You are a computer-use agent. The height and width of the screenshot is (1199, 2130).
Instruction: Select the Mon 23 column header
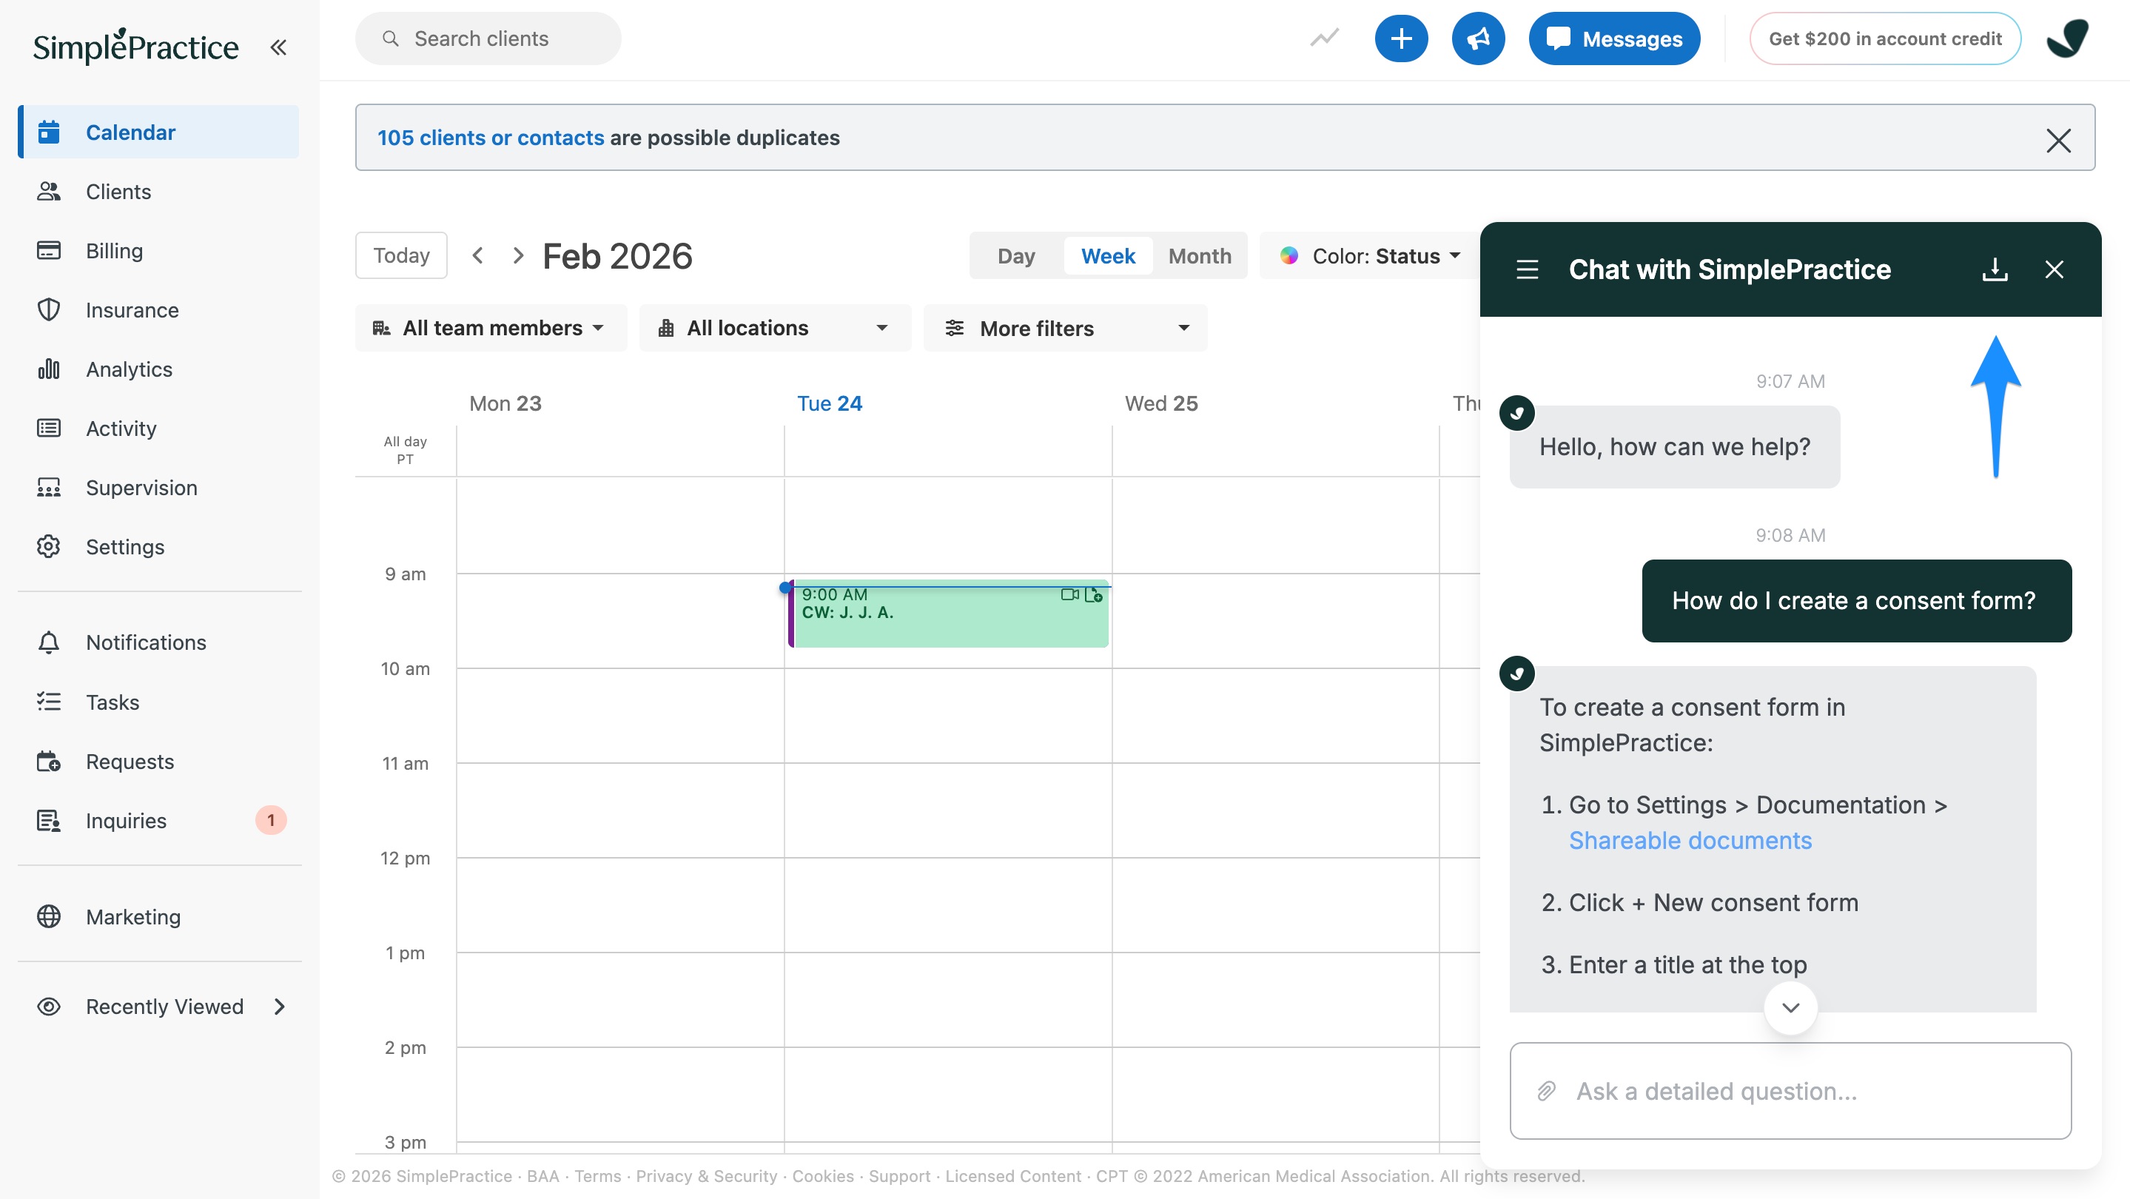(x=505, y=403)
